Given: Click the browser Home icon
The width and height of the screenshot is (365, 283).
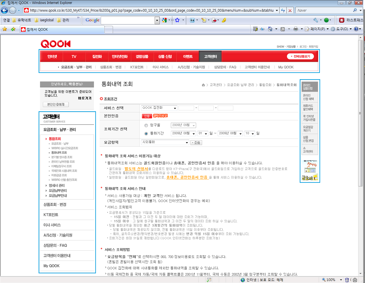Looking at the screenshot, I should click(x=270, y=29).
